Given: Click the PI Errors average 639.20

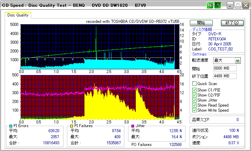Looking at the screenshot, I should (54, 131).
